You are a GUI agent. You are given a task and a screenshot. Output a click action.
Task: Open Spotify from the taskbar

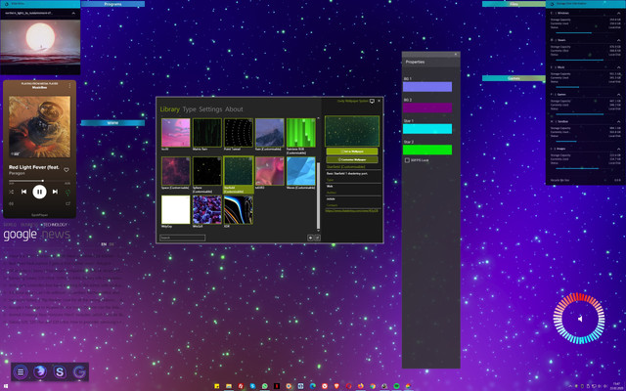396,386
